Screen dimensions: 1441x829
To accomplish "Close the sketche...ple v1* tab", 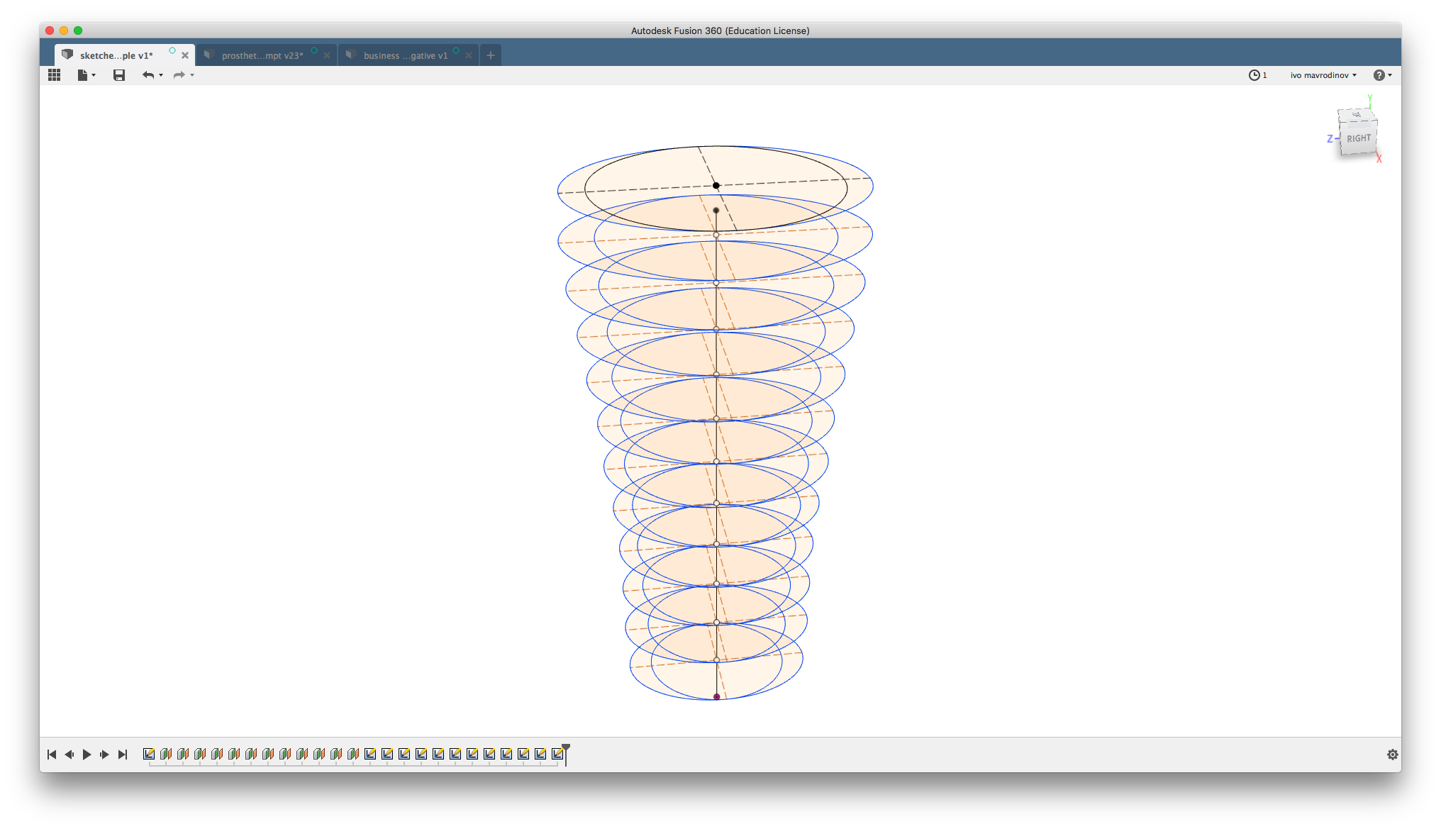I will click(x=185, y=55).
